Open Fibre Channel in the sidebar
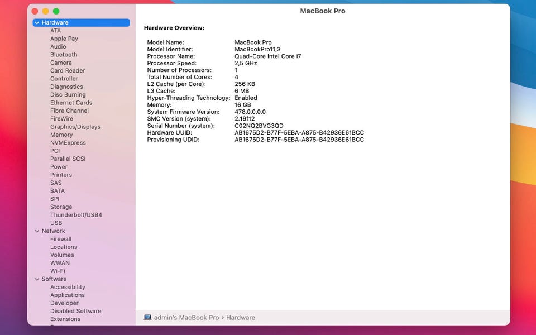The width and height of the screenshot is (536, 335). point(69,111)
